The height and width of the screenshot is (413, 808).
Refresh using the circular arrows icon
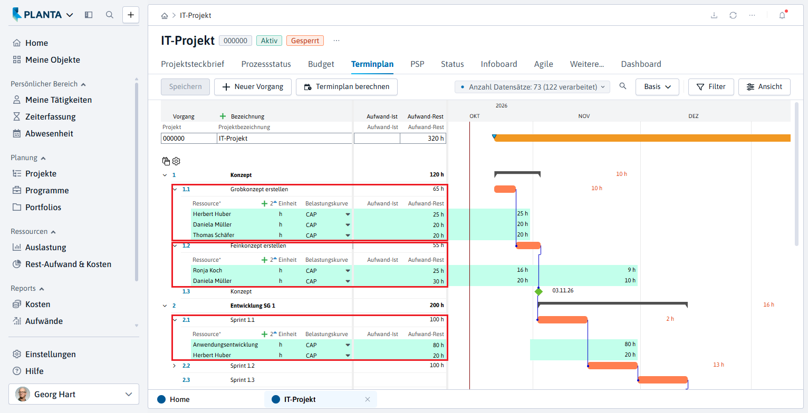coord(733,15)
